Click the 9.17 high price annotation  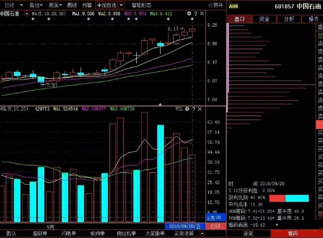pyautogui.click(x=175, y=29)
